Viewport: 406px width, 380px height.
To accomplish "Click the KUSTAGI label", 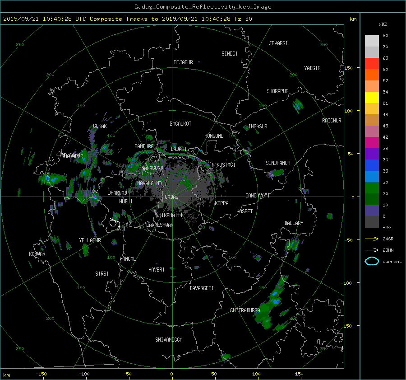I will point(226,165).
